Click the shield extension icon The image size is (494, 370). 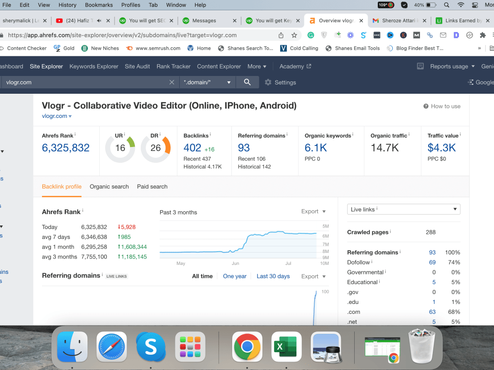tap(324, 35)
